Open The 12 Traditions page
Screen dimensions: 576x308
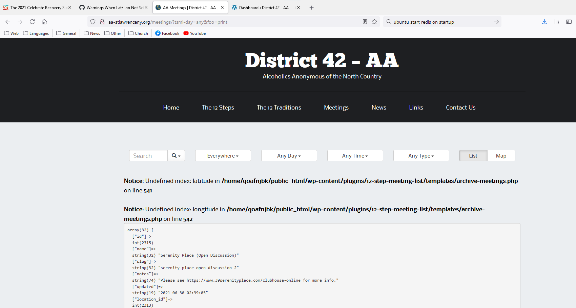tap(279, 108)
